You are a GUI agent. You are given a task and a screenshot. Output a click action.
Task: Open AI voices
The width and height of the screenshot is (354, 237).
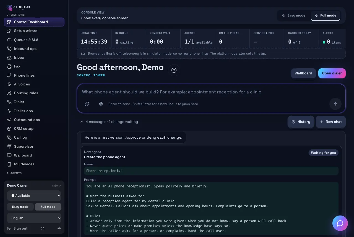34,84
